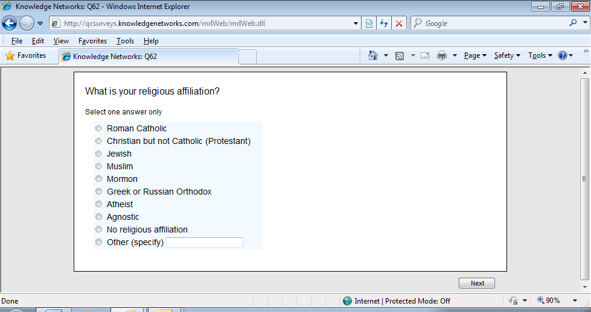Open a new blank tab
Screen dimensions: 591x312
248,57
